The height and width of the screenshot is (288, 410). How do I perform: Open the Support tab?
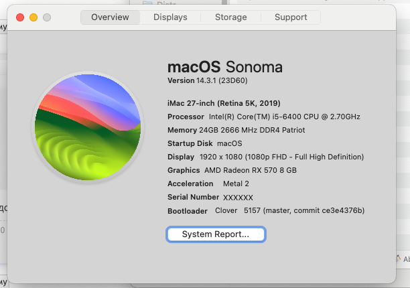pos(291,17)
